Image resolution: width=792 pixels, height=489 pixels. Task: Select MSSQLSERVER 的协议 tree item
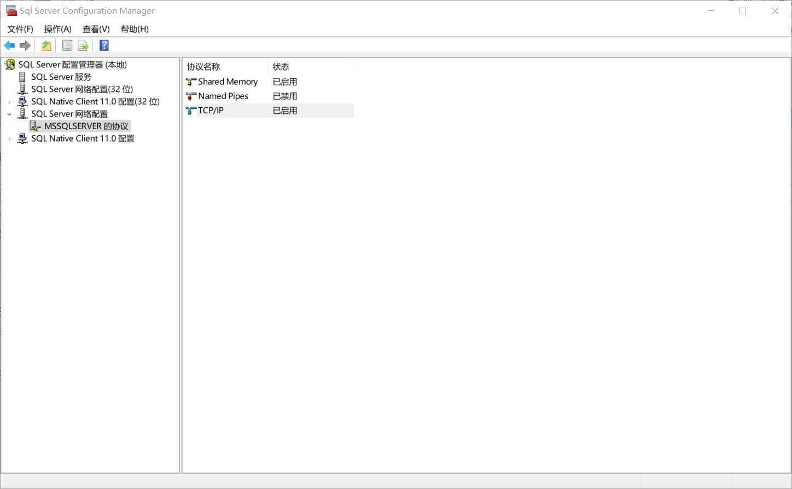(x=86, y=126)
